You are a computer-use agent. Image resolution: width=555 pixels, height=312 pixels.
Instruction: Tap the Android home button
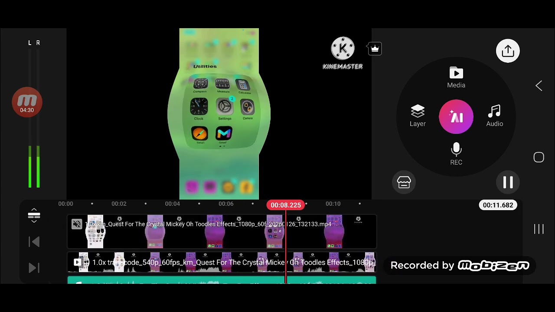(539, 157)
